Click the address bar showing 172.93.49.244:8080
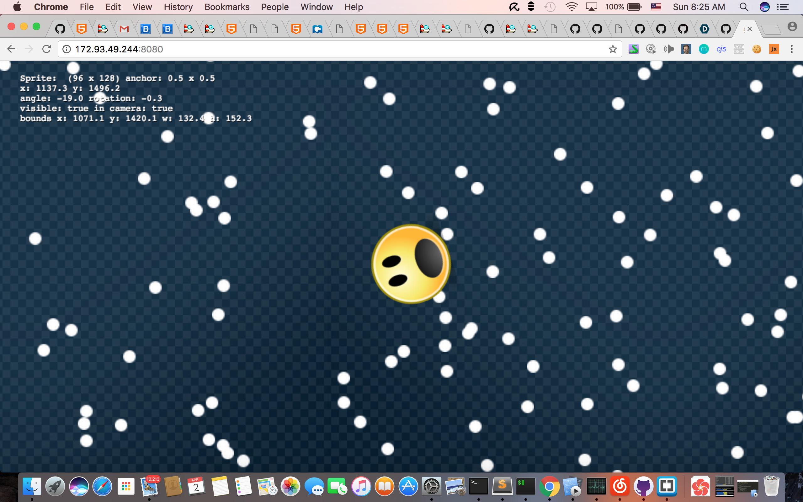 [x=332, y=49]
